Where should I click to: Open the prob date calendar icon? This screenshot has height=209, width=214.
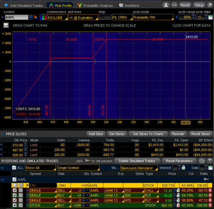(210, 17)
